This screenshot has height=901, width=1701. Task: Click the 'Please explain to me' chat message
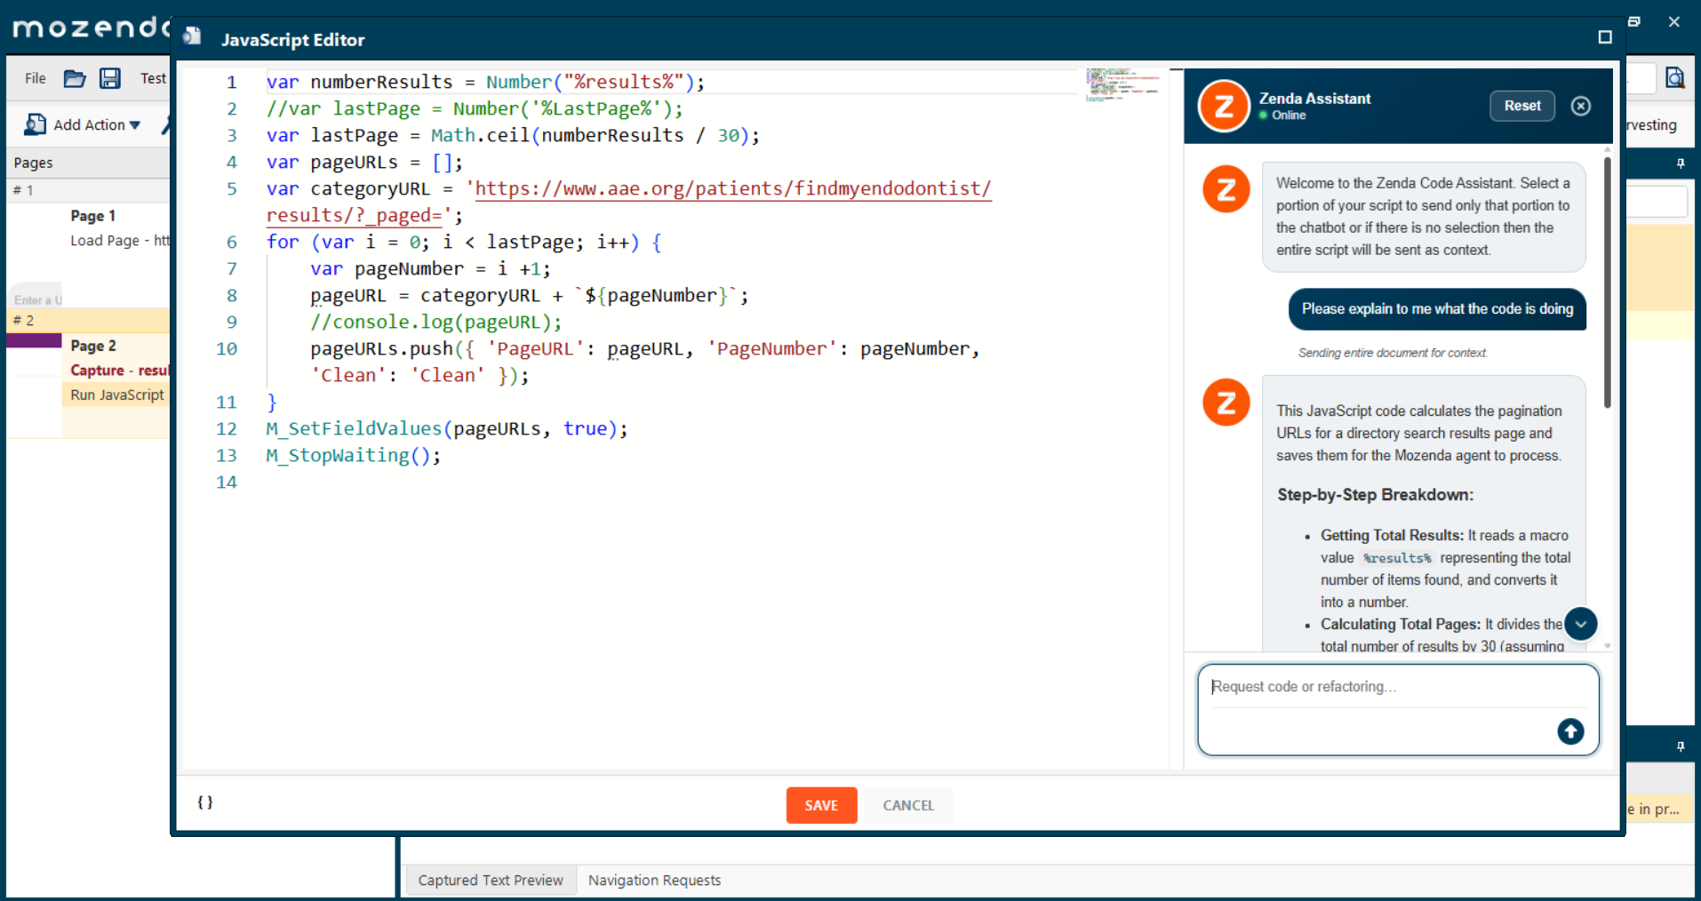(1437, 309)
